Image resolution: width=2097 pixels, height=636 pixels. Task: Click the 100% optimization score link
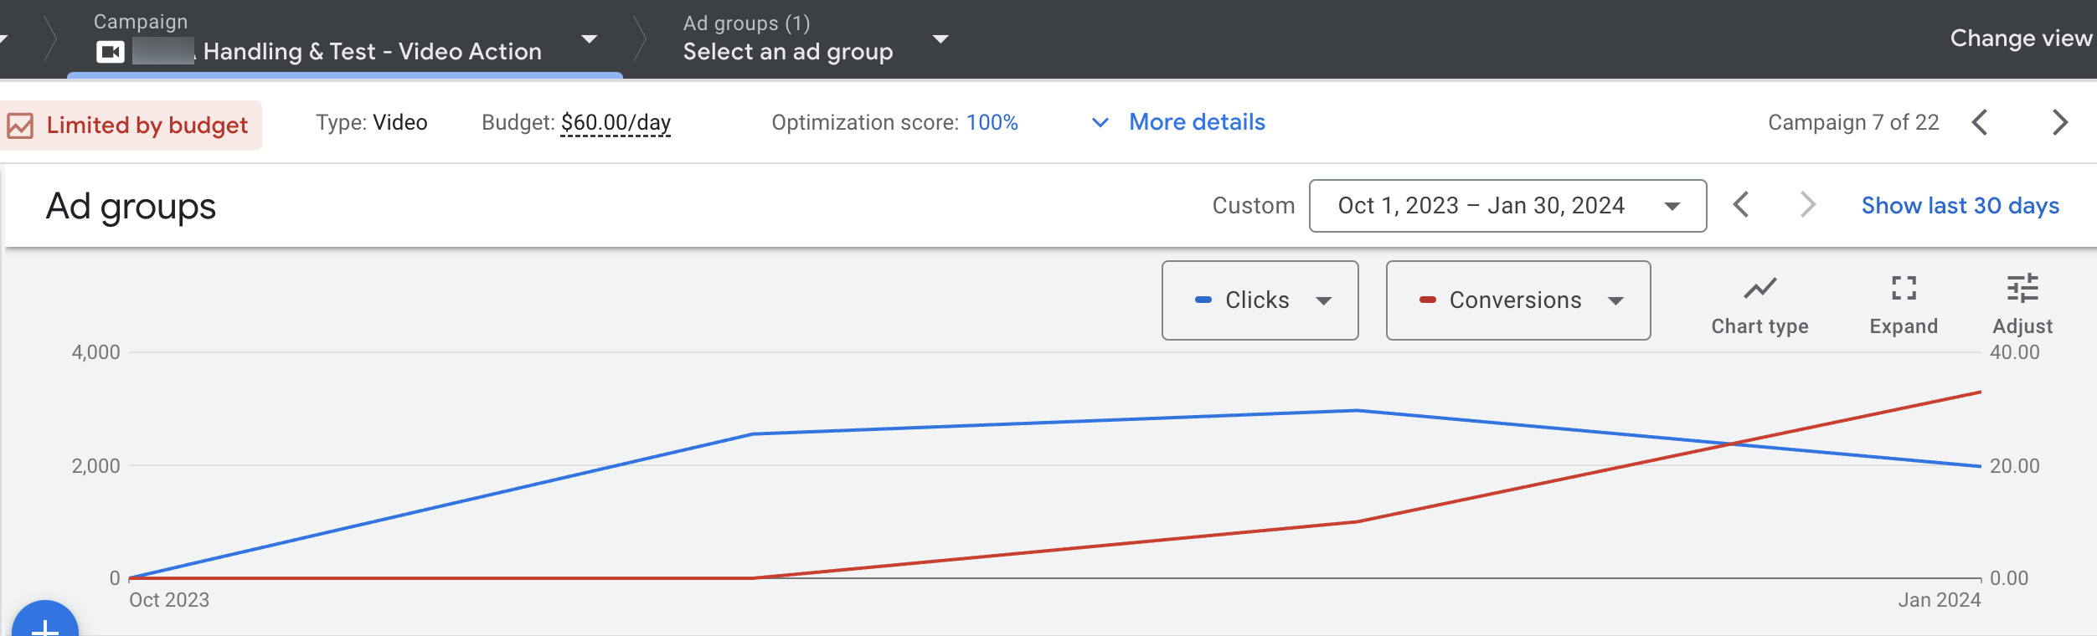[x=992, y=123]
